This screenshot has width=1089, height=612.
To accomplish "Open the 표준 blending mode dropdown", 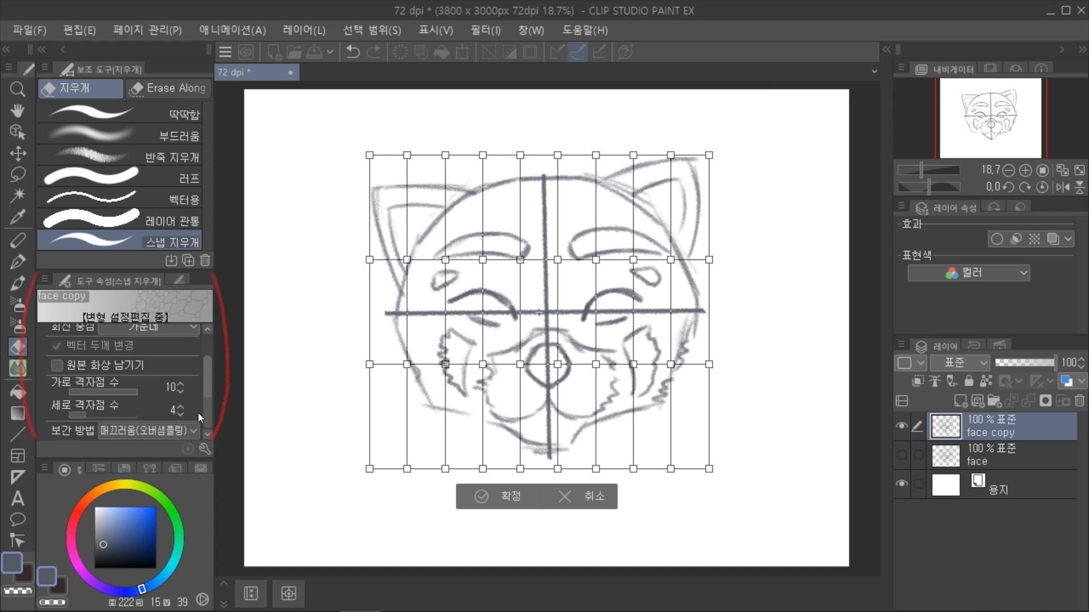I will click(960, 363).
